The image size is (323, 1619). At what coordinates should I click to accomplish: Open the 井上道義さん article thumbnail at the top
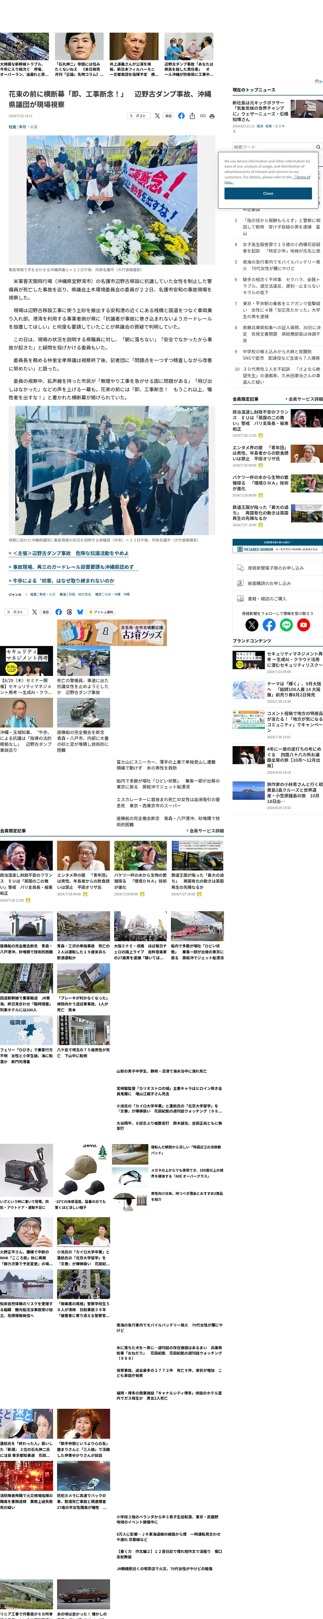point(134,46)
